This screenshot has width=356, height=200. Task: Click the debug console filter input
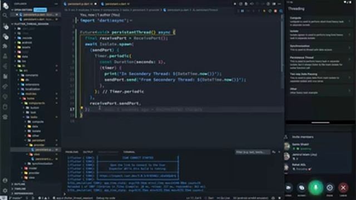pos(253,152)
